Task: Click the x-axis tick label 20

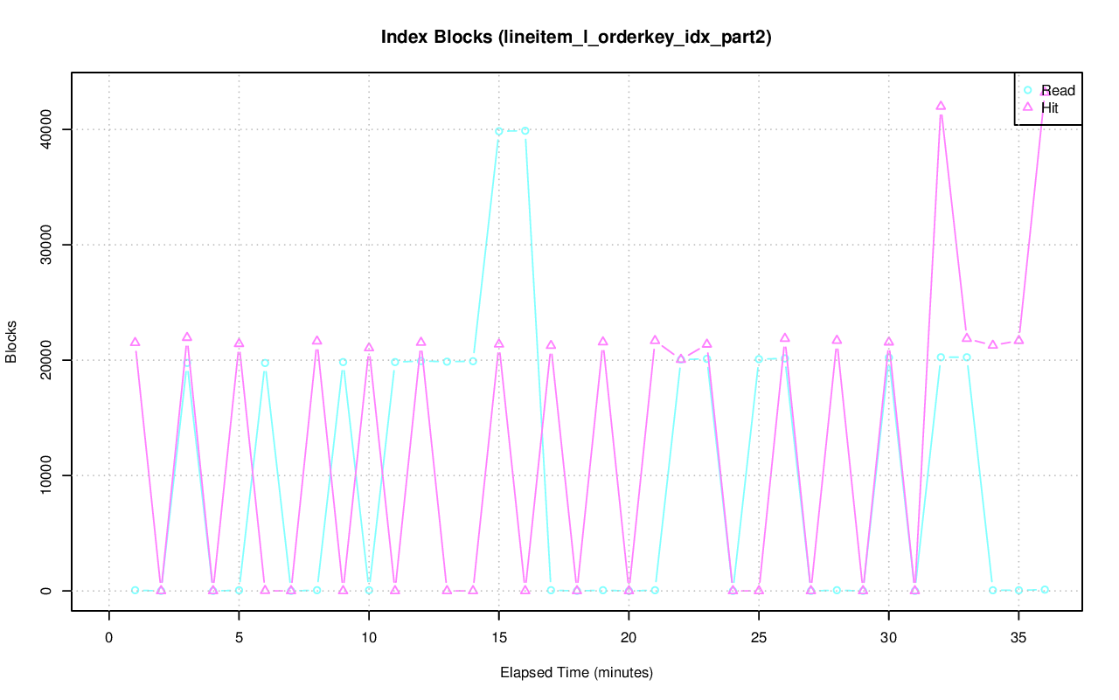Action: 629,638
